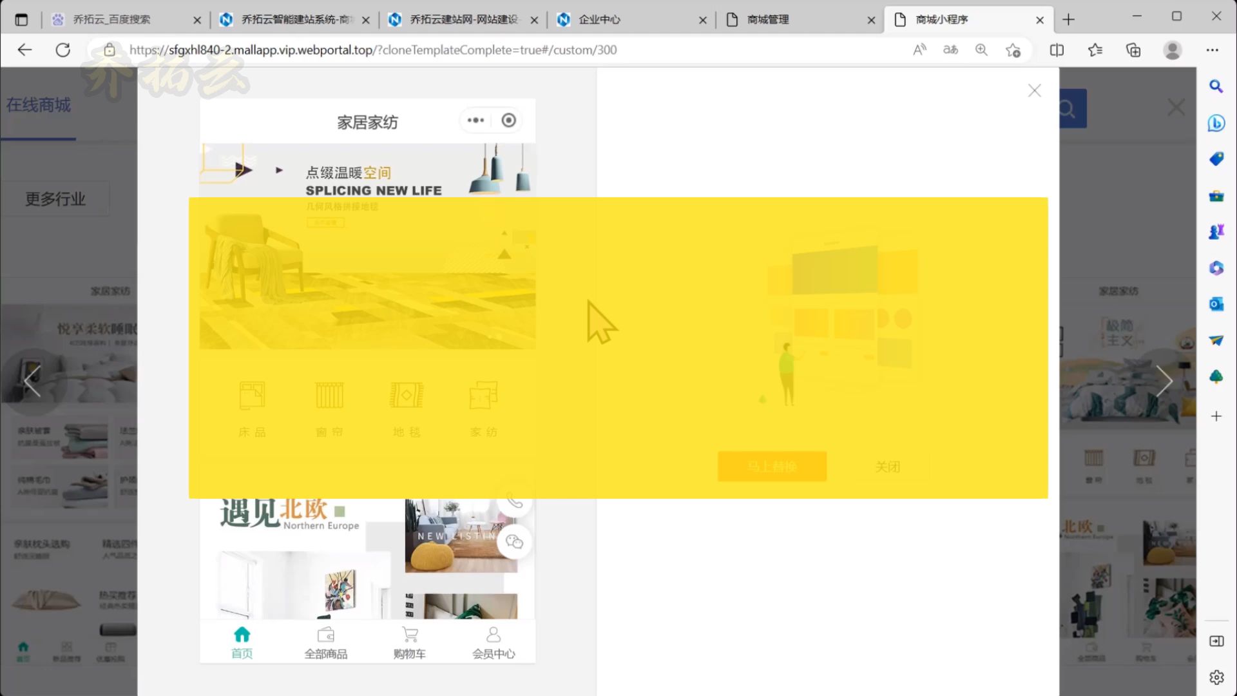Switch to 乔拓云_百度搜索 tab
Image resolution: width=1237 pixels, height=696 pixels.
pyautogui.click(x=126, y=20)
